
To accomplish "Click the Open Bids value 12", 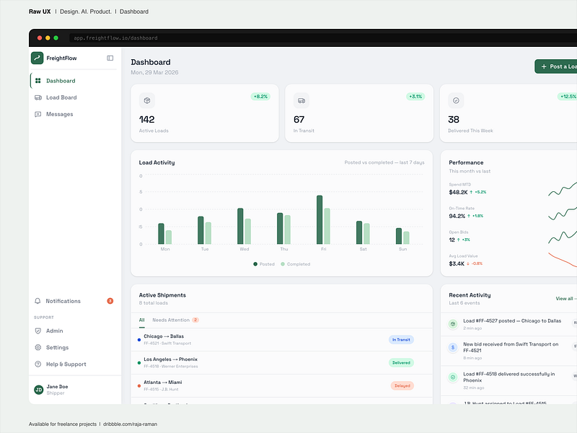I will click(452, 240).
